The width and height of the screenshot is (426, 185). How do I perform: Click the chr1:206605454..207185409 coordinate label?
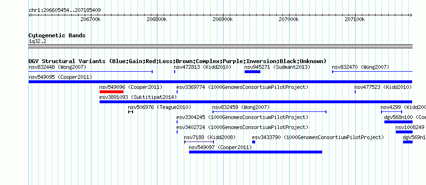coord(65,11)
